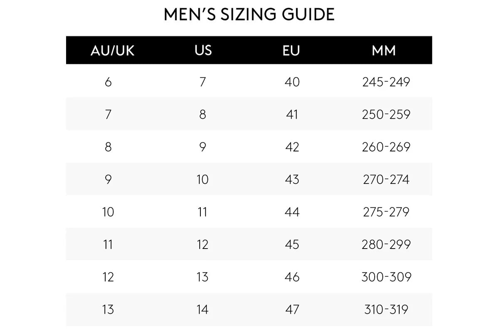499x332 pixels.
Task: Click the 280-299 MM range
Action: [386, 244]
